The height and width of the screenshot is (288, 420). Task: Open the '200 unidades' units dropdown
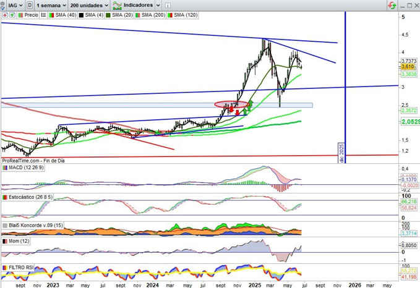pyautogui.click(x=89, y=5)
